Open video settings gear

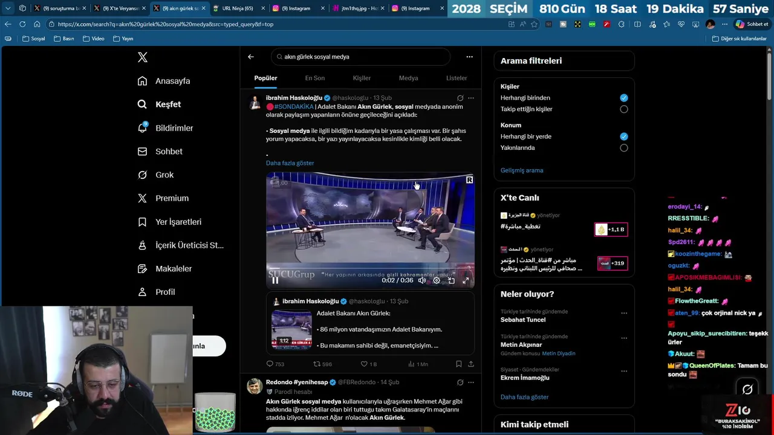point(437,280)
